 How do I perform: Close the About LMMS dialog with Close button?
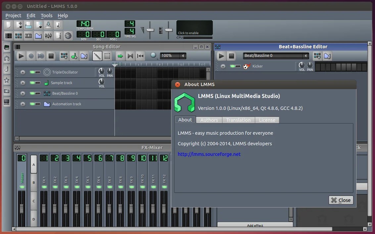pyautogui.click(x=341, y=200)
